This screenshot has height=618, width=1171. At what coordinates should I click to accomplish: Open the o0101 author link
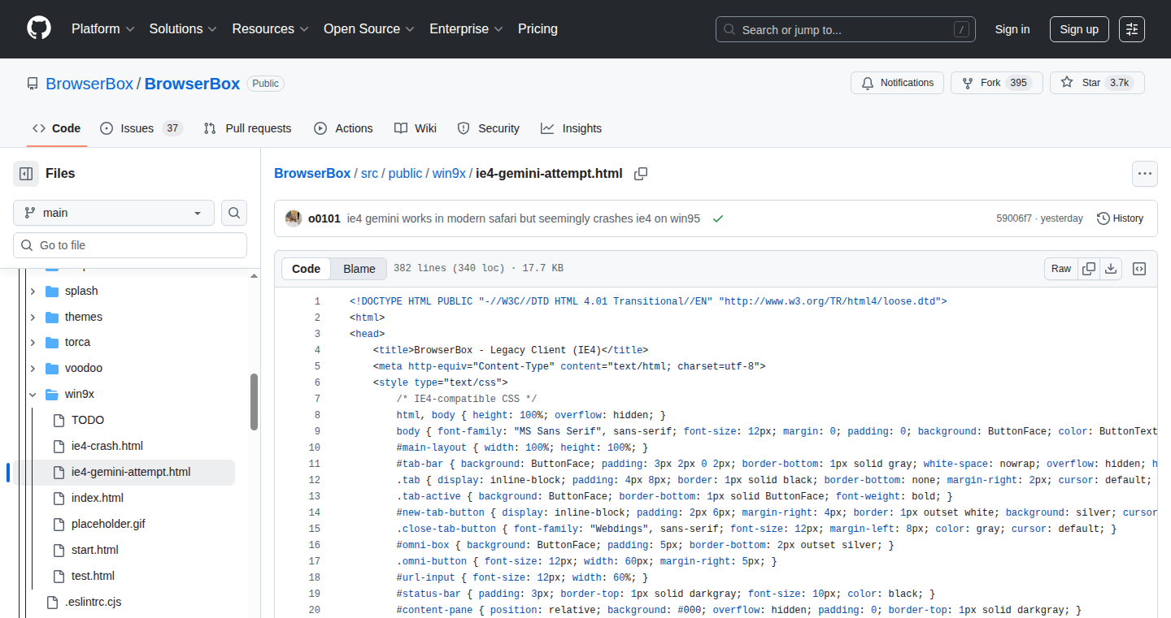[324, 218]
